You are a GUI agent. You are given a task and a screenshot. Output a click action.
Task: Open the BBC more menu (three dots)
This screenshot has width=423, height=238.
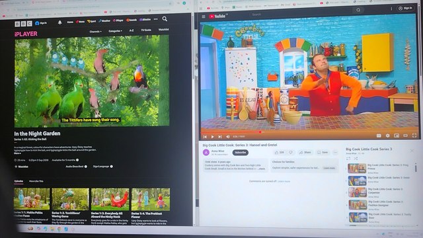[x=156, y=19]
